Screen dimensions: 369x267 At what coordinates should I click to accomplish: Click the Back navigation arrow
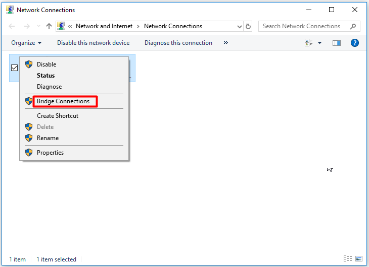coord(12,26)
